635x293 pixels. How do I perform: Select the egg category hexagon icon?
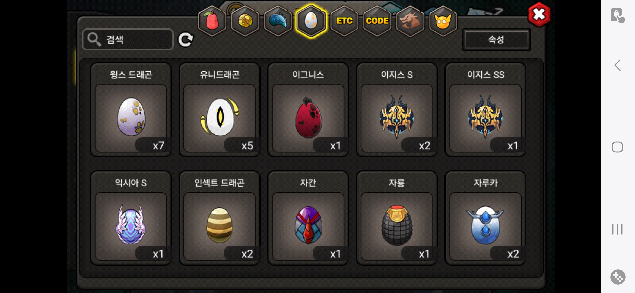311,21
